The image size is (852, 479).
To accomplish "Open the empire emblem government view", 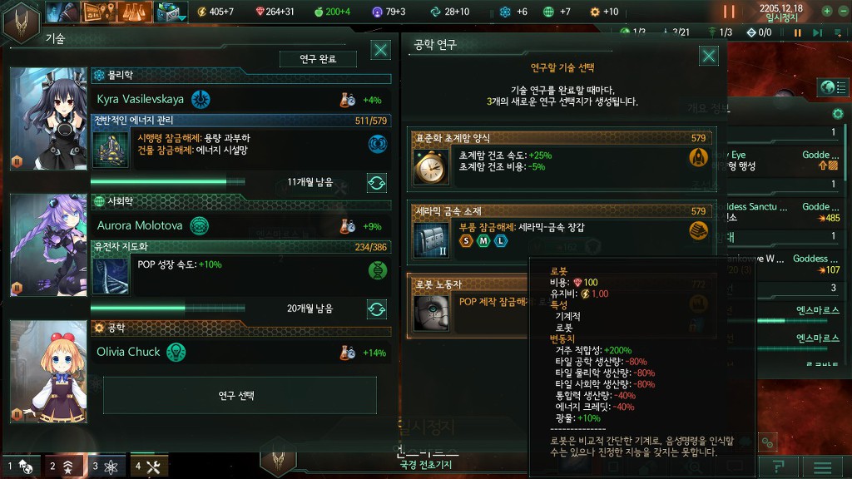I will (21, 22).
